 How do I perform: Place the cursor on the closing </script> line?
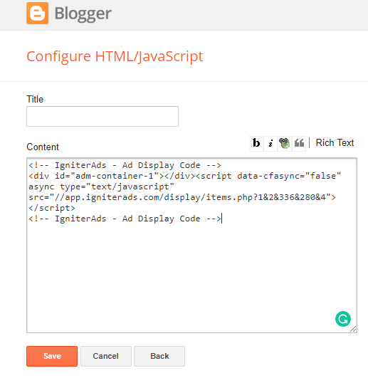[x=52, y=208]
